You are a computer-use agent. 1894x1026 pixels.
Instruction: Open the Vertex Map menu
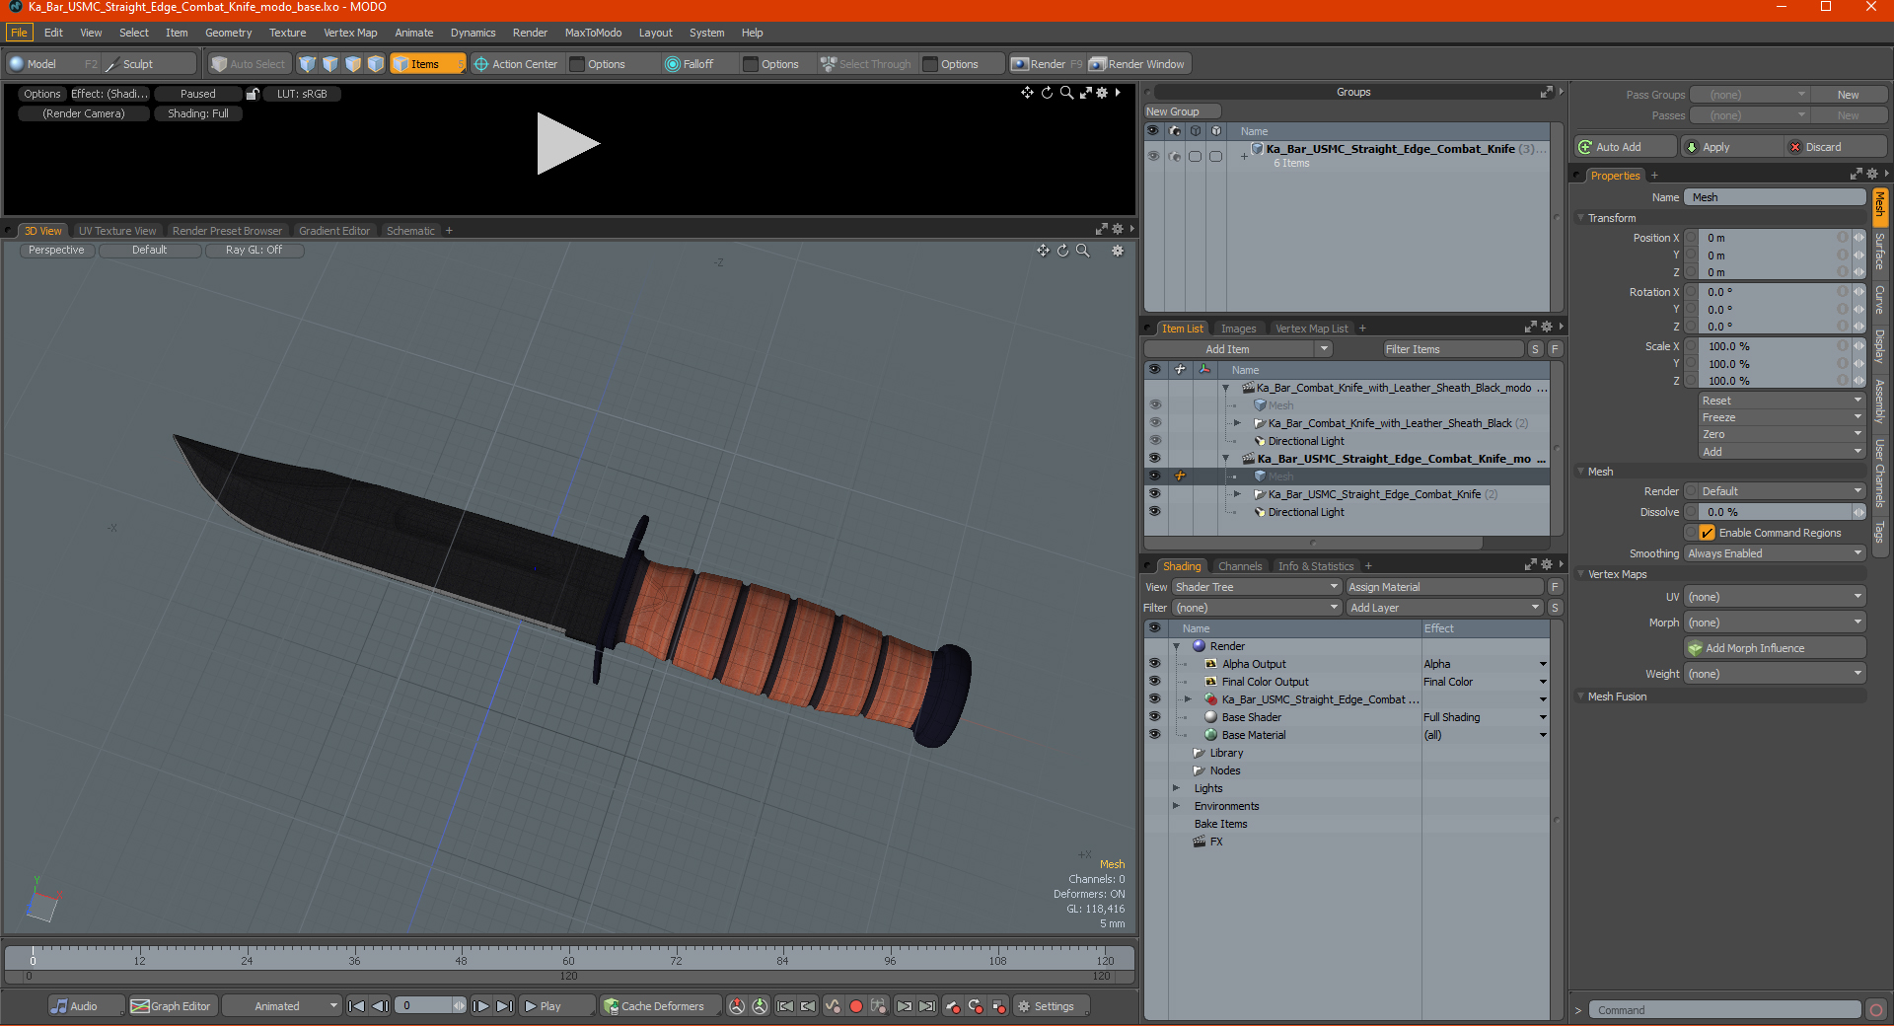pyautogui.click(x=350, y=33)
